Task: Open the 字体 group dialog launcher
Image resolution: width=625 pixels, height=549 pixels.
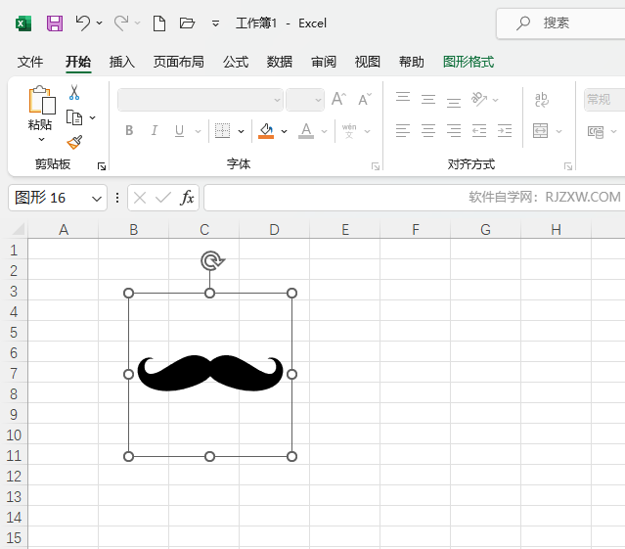Action: tap(376, 166)
